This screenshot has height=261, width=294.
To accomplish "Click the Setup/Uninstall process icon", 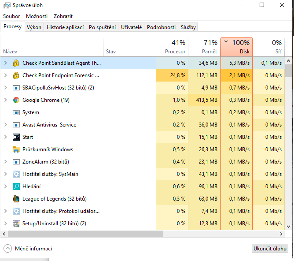I will coord(16,224).
